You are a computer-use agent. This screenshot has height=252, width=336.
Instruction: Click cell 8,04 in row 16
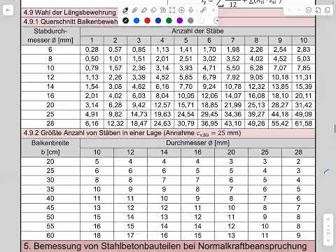(x=162, y=96)
